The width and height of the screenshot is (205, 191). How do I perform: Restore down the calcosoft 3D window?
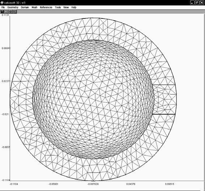coord(197,3)
